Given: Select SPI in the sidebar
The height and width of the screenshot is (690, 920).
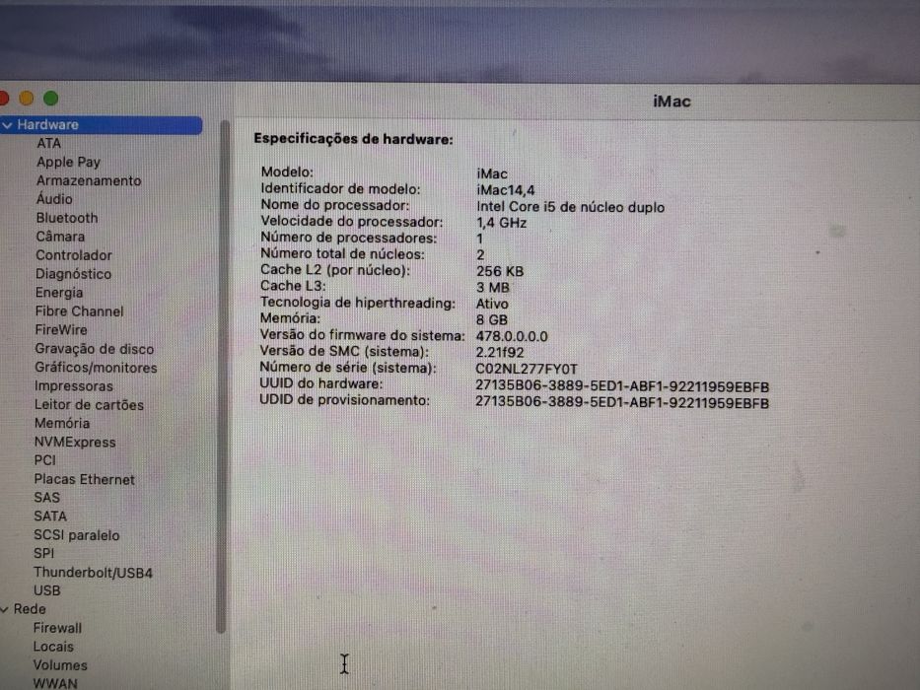Looking at the screenshot, I should pos(43,553).
